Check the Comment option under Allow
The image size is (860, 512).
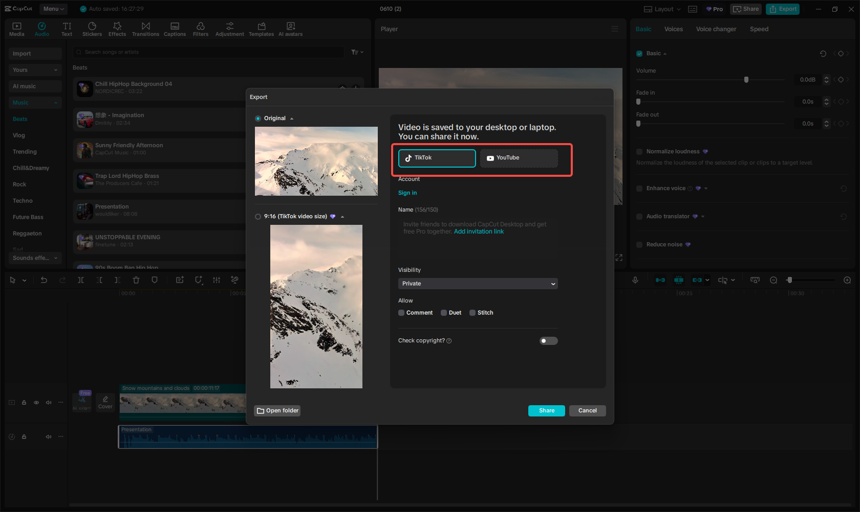pyautogui.click(x=401, y=312)
